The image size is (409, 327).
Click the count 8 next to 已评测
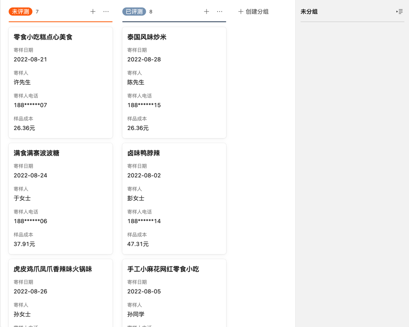coord(151,12)
